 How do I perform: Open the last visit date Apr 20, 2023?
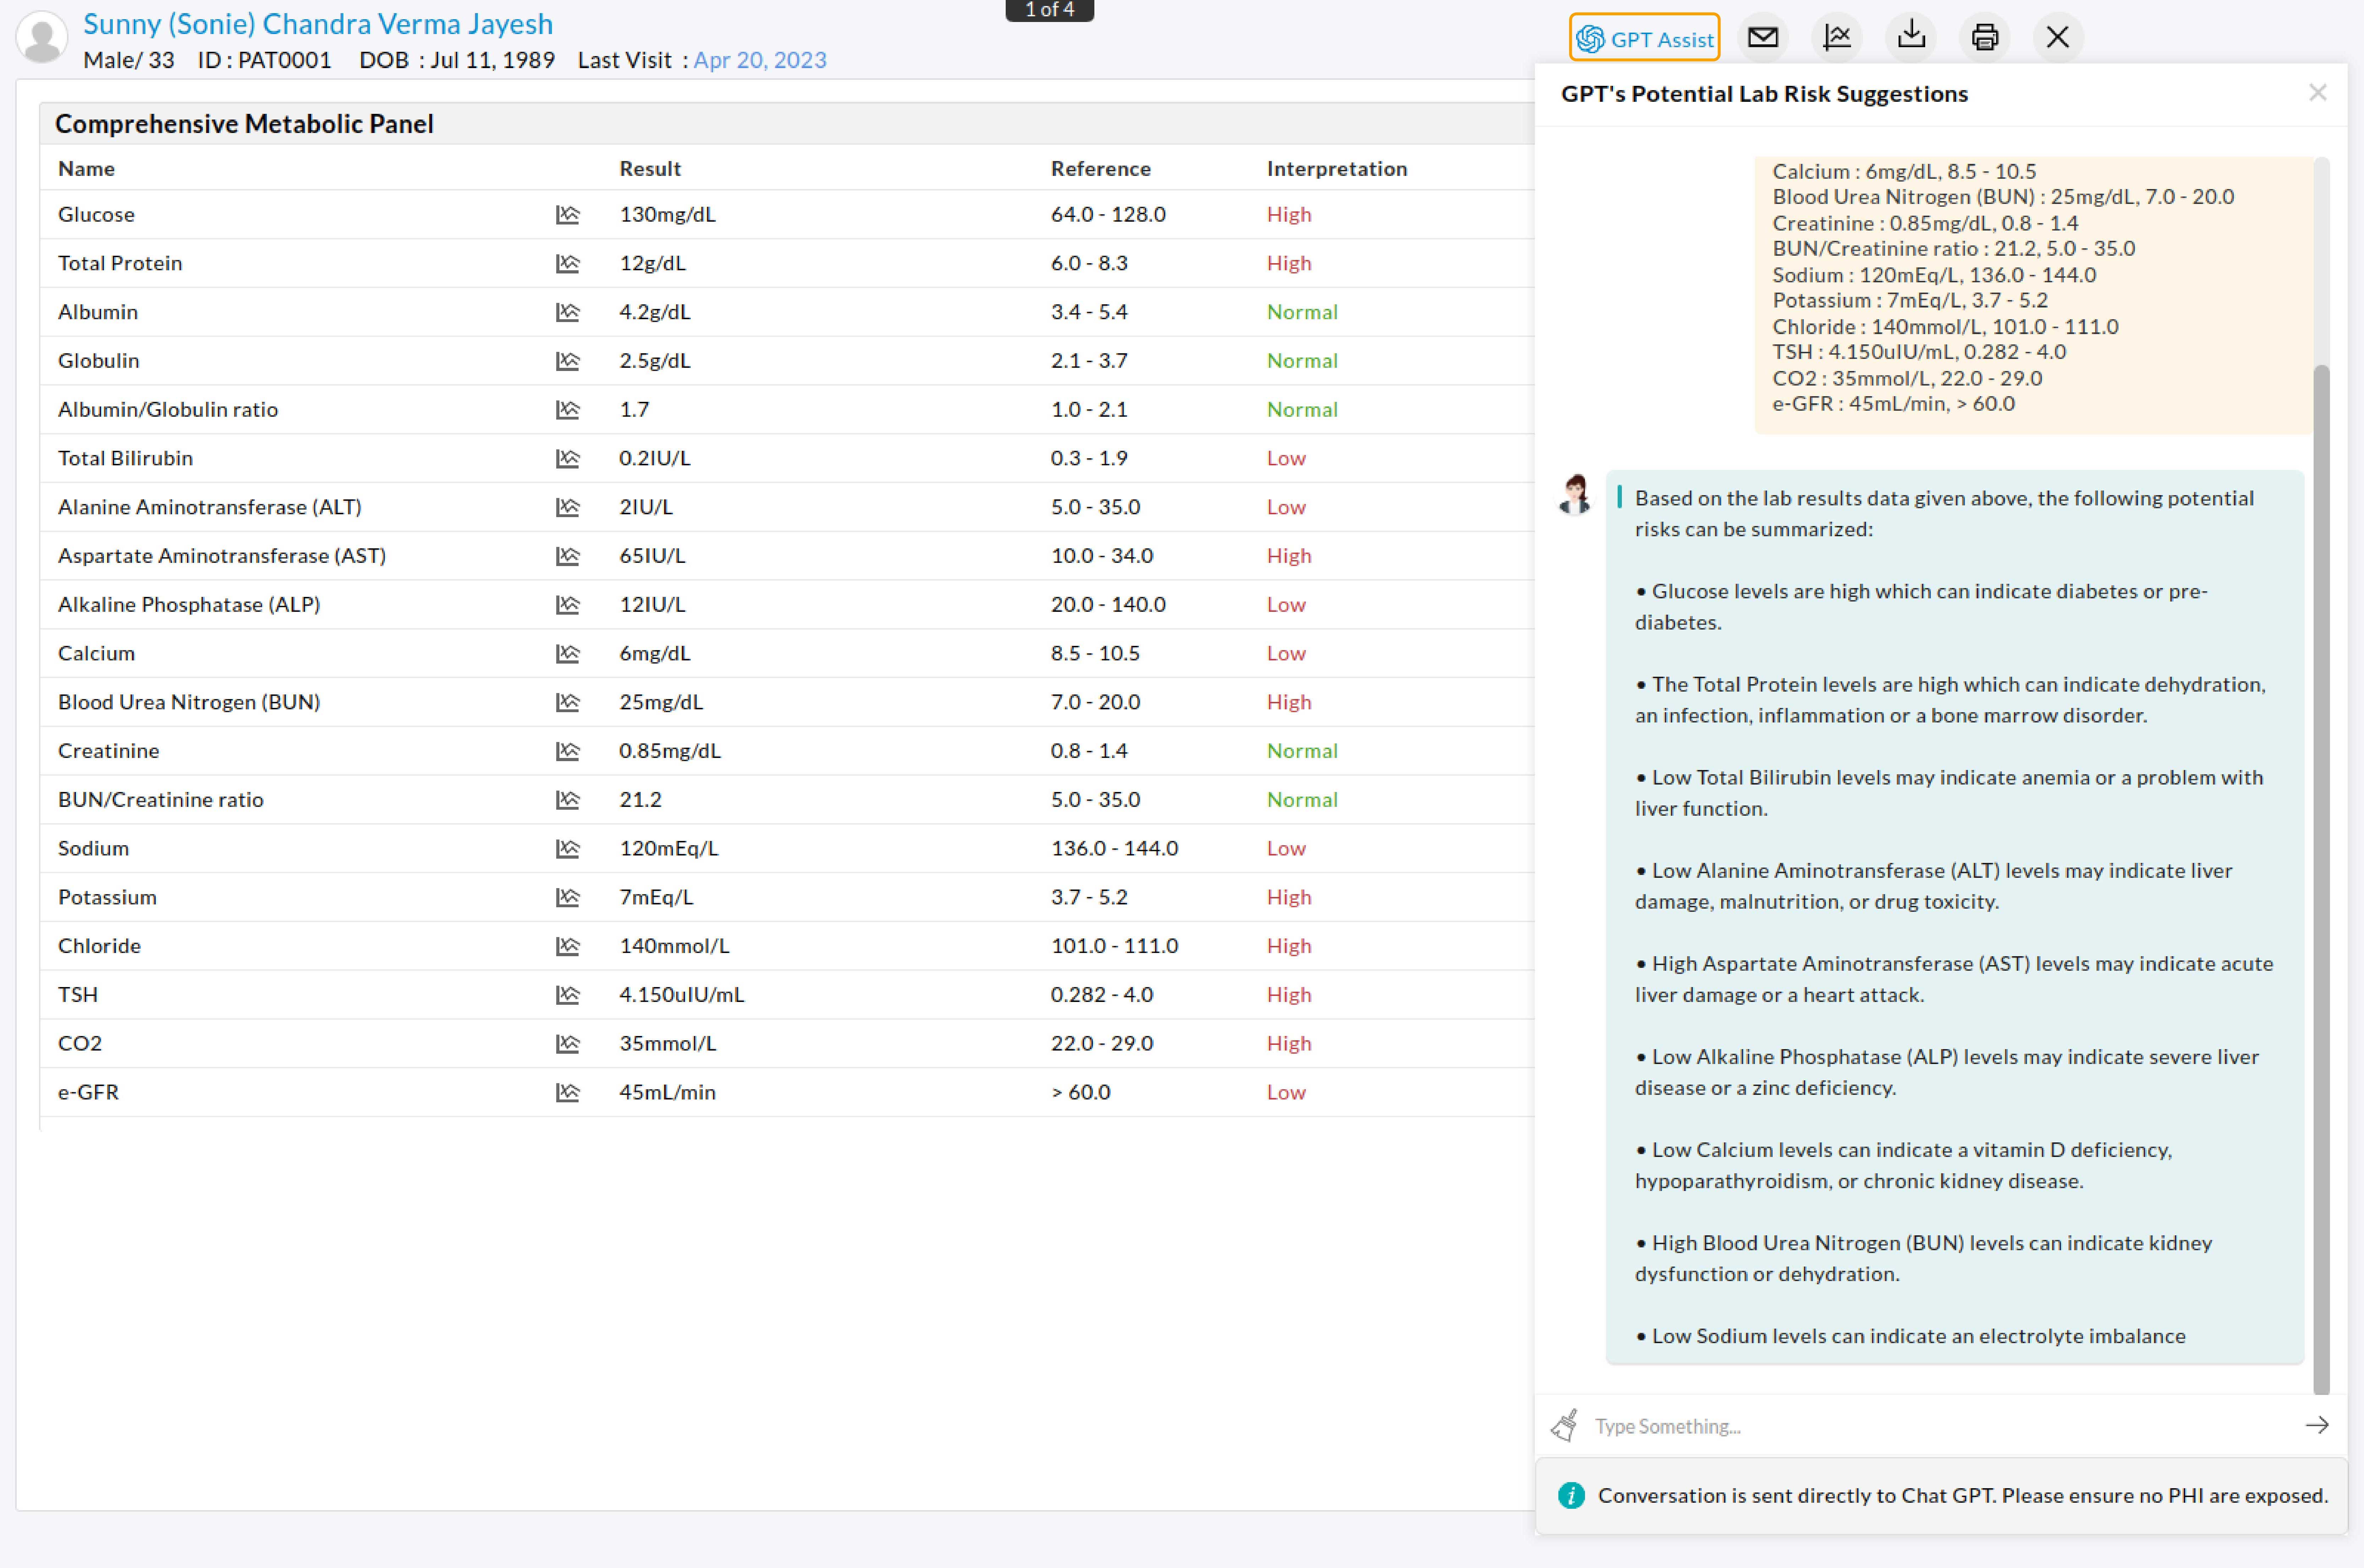click(759, 60)
